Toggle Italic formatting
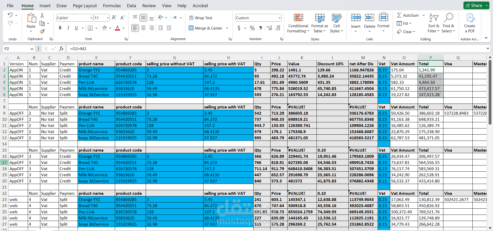 [x=68, y=28]
